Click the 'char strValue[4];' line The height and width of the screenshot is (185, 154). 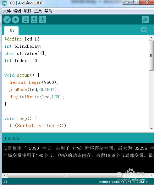(25, 54)
